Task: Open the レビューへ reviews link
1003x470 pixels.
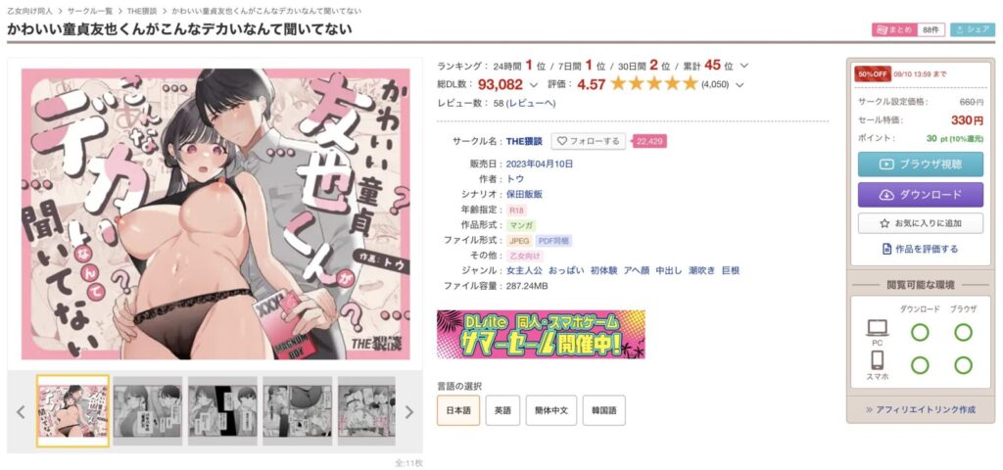Action: (x=531, y=103)
